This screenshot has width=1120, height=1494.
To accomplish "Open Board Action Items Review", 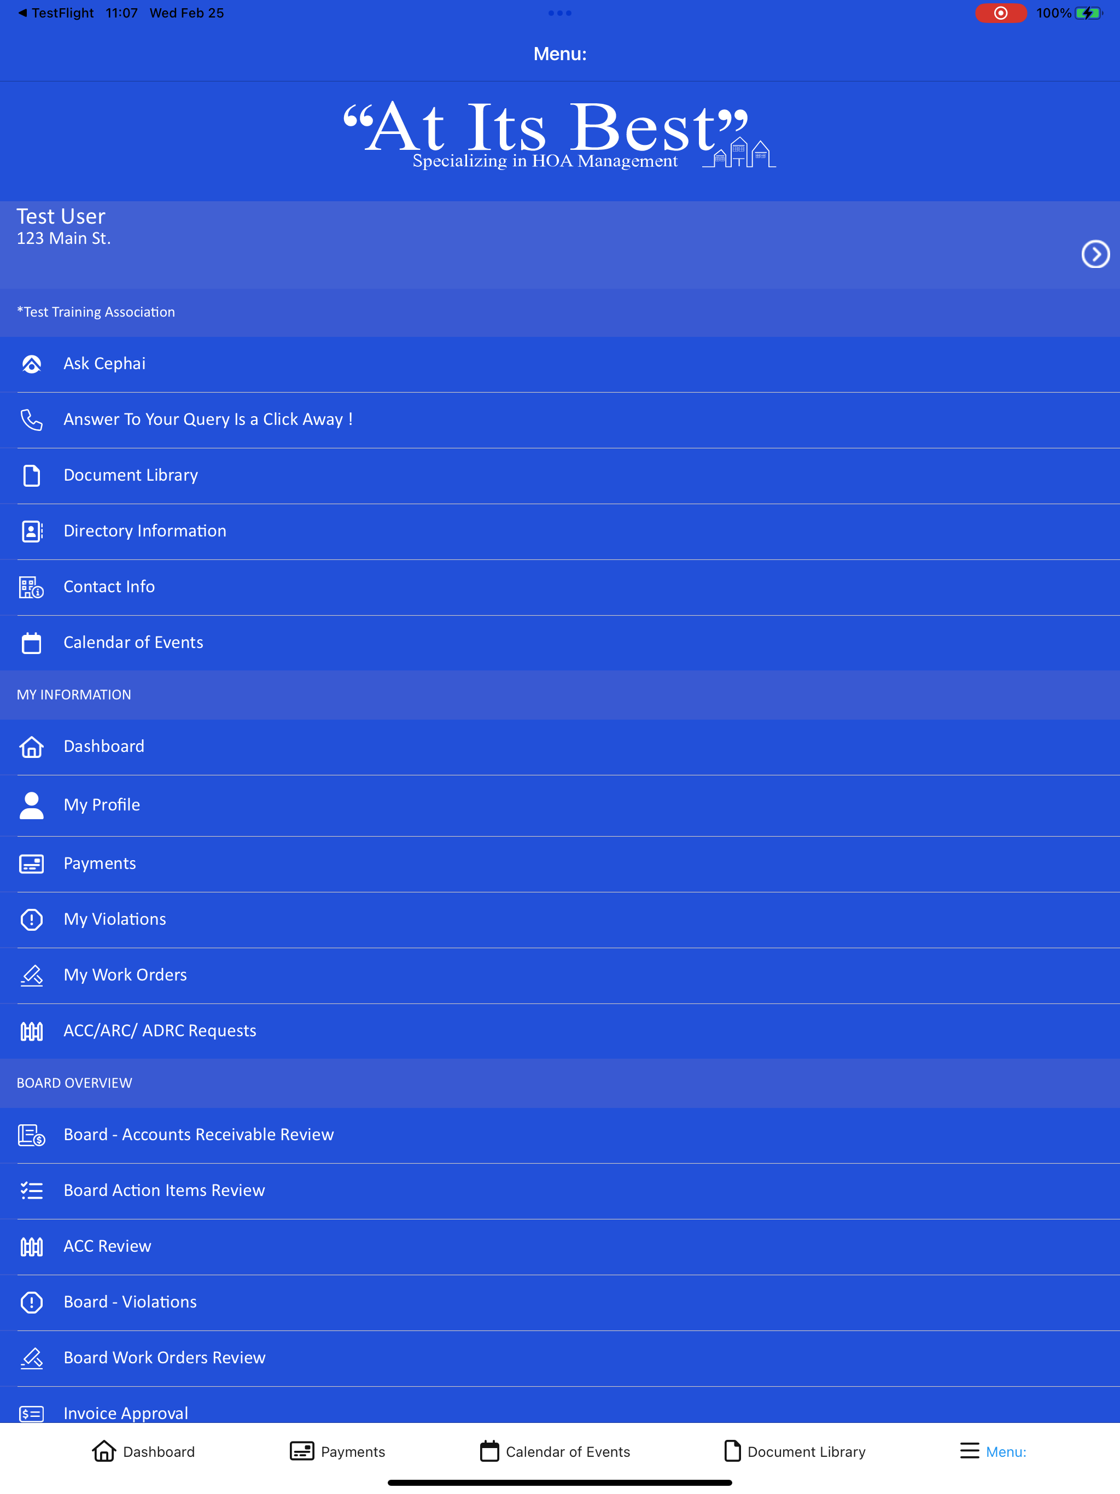I will tap(560, 1190).
